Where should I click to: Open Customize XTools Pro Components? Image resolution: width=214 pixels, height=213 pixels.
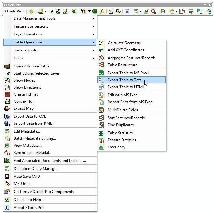tap(50, 192)
